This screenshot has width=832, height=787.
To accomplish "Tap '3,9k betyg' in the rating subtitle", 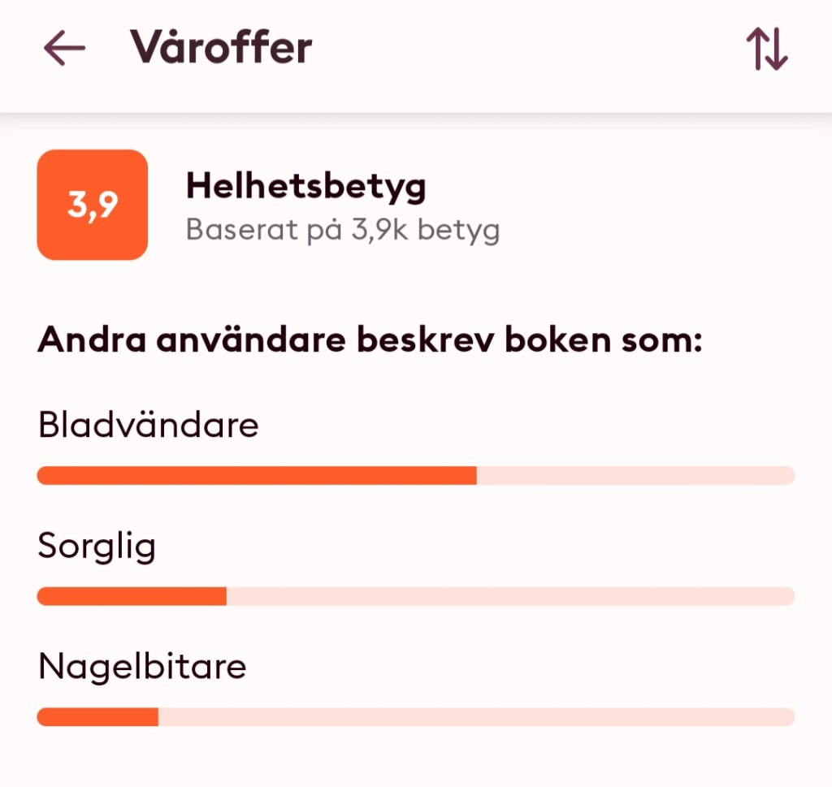I will (425, 231).
